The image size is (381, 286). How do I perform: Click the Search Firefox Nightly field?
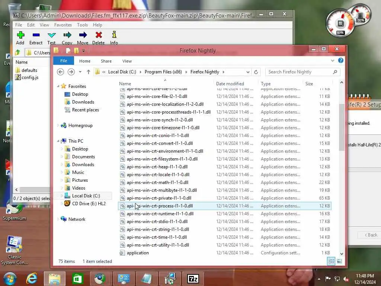coord(302,72)
